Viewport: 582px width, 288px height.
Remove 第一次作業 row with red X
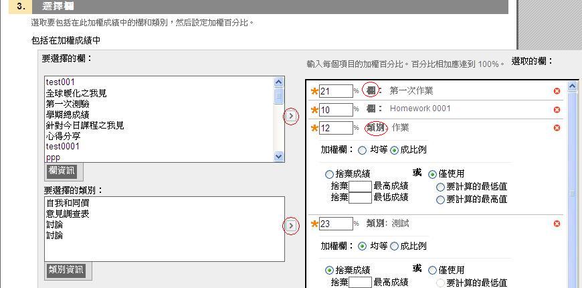coord(557,91)
